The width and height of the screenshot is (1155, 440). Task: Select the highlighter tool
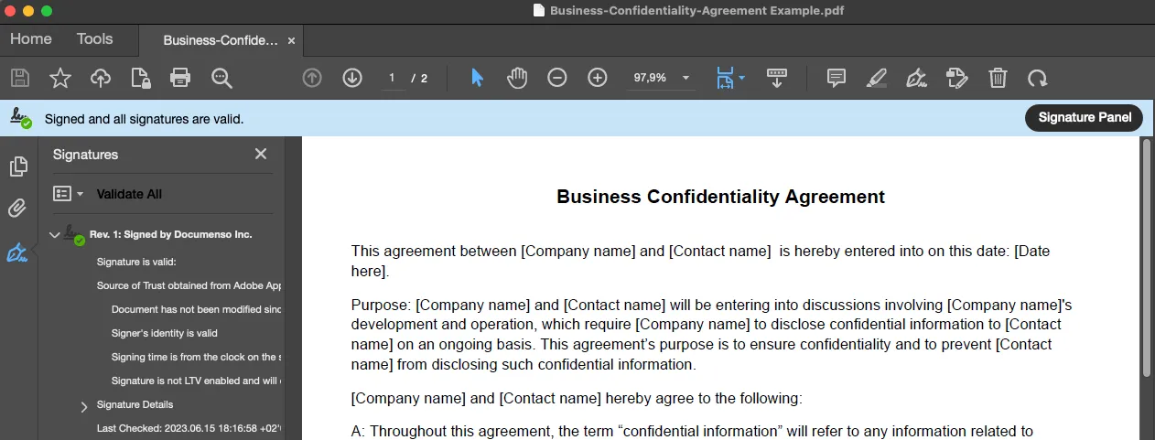(876, 78)
